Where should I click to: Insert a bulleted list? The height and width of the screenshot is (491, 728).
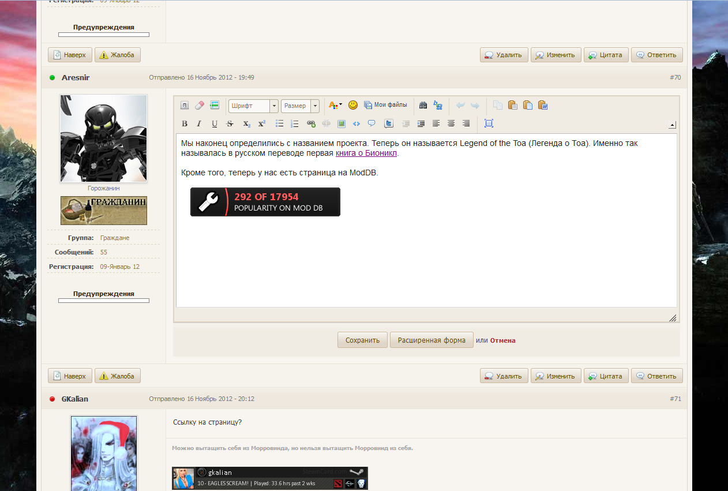(x=280, y=123)
